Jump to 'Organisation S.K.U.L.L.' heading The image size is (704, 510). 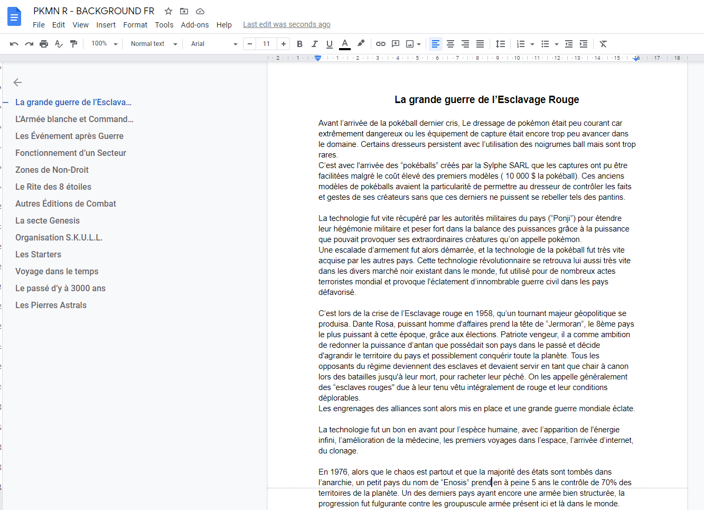59,237
